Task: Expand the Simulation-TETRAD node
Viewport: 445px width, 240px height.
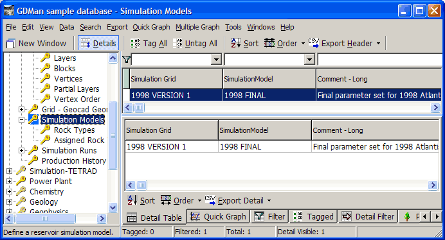Action: [x=10, y=171]
